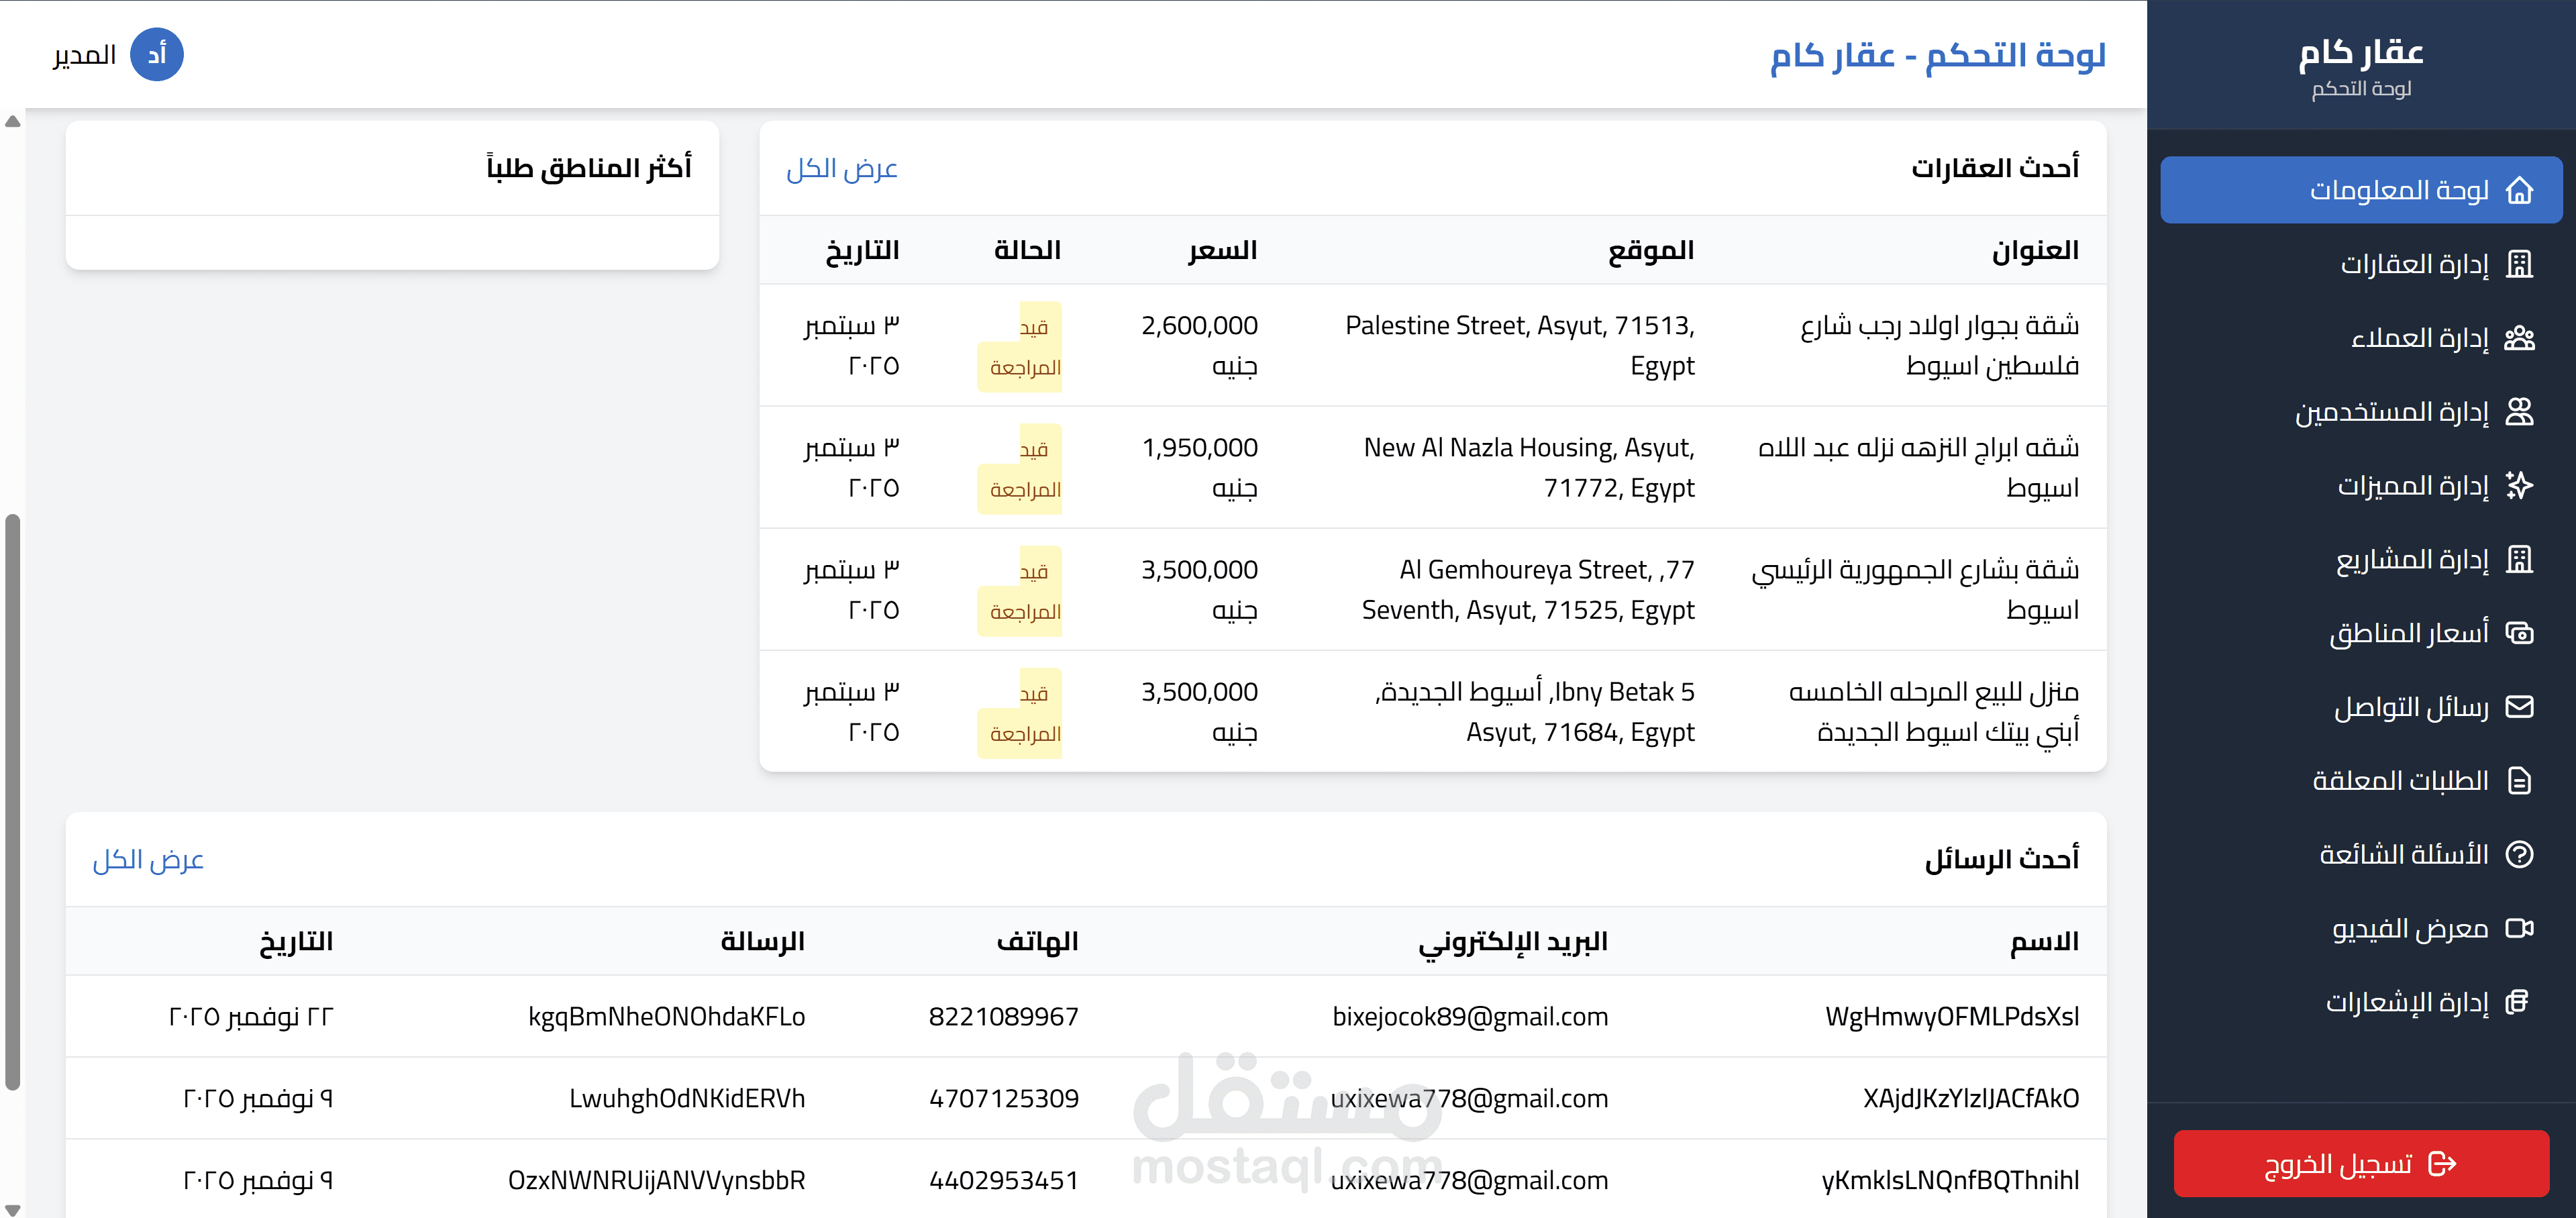Click the home icon beside لوحة المعلومات

[x=2519, y=190]
